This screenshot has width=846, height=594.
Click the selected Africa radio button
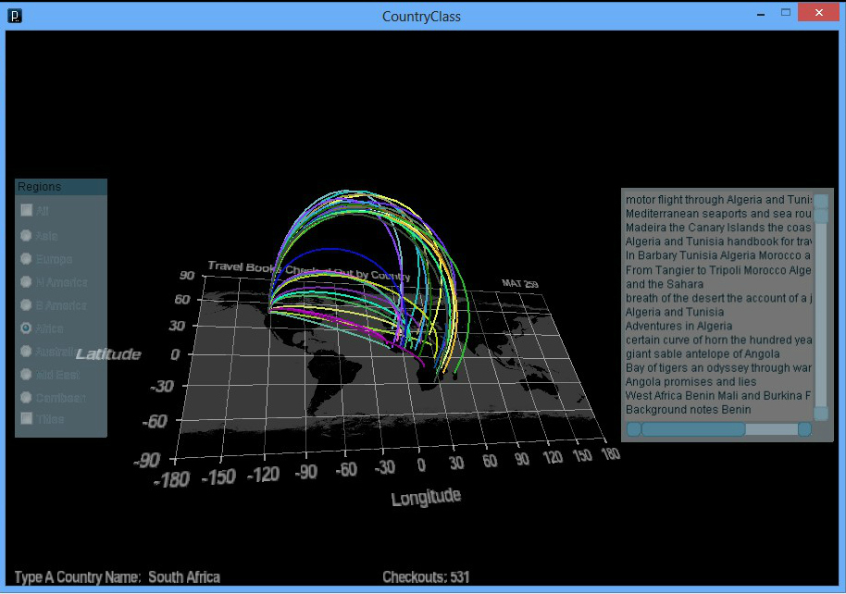click(x=27, y=328)
